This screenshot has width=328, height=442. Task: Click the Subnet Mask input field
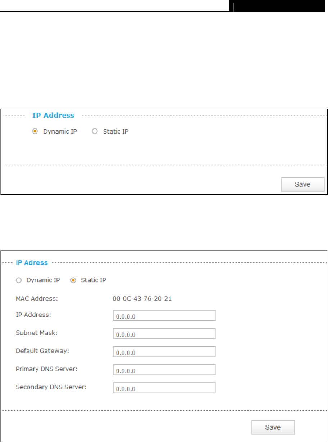164,333
